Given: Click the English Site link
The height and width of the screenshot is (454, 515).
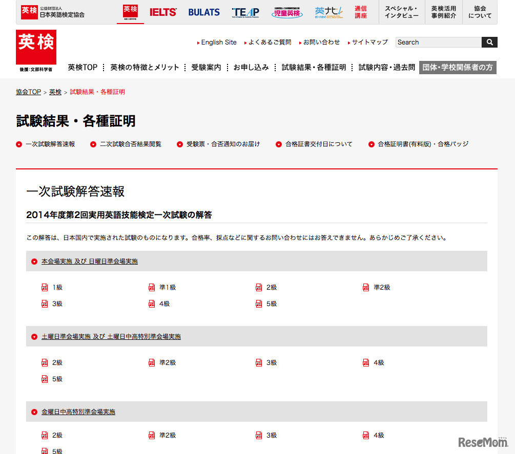Looking at the screenshot, I should click(219, 42).
